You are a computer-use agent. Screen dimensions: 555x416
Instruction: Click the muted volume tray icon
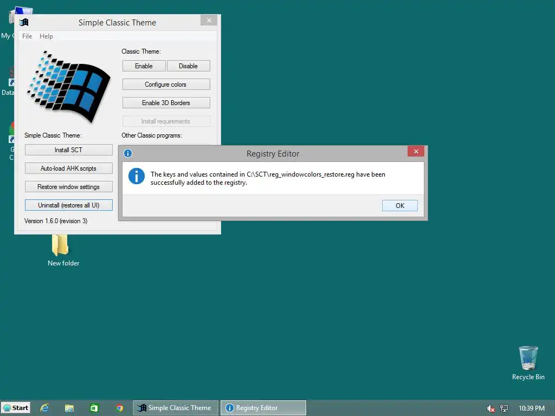(x=491, y=408)
